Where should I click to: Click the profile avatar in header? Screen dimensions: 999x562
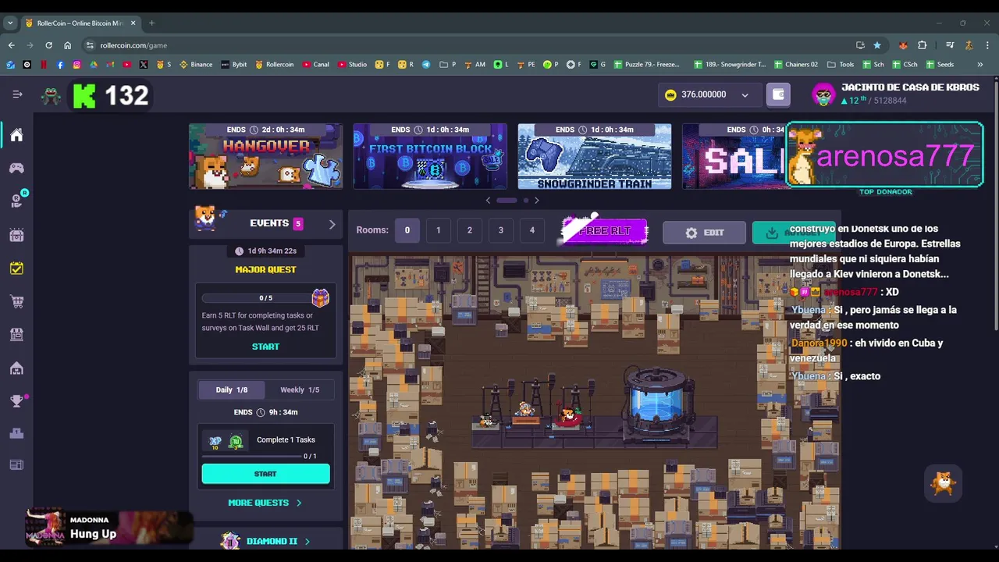point(823,94)
